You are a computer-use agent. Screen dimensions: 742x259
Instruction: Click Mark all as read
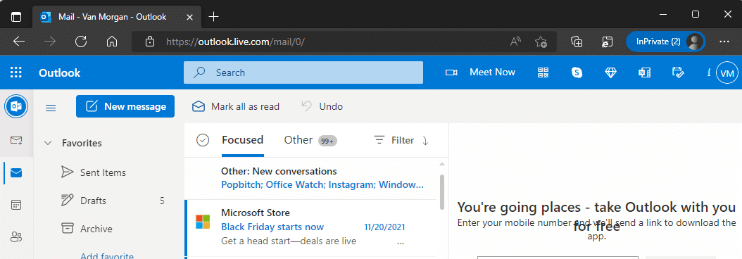236,106
